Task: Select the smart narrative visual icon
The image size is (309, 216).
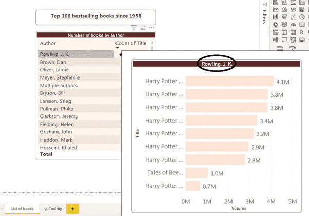Action: [x=293, y=40]
